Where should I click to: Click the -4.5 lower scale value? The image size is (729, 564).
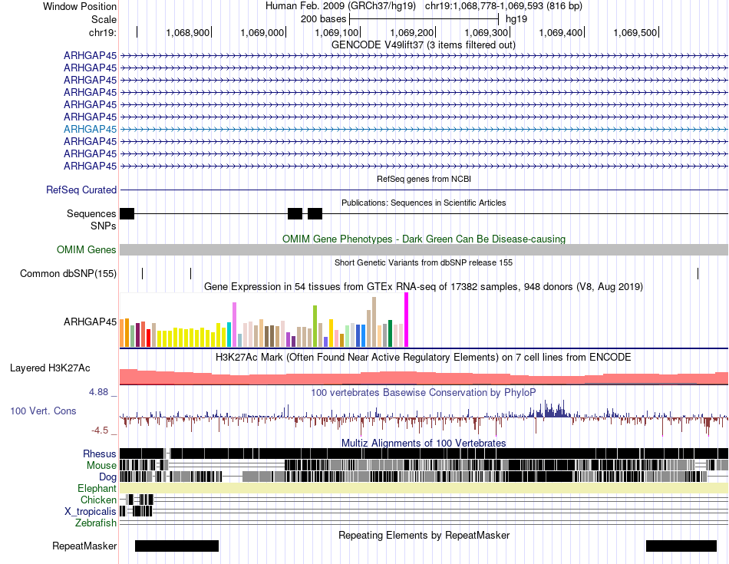[100, 430]
